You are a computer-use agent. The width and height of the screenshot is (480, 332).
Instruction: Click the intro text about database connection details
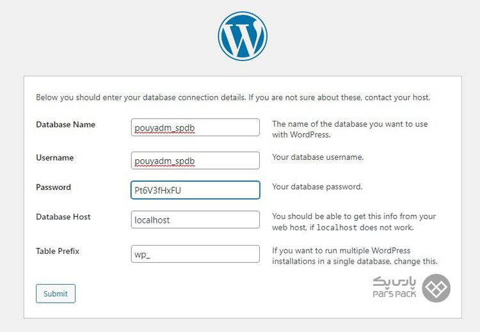tap(233, 97)
